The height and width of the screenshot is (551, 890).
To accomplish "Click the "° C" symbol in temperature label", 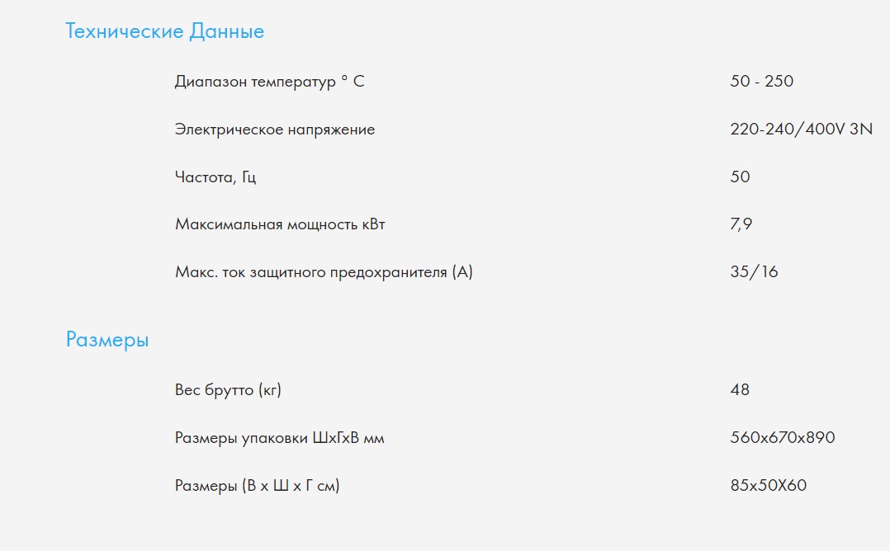I will (353, 82).
